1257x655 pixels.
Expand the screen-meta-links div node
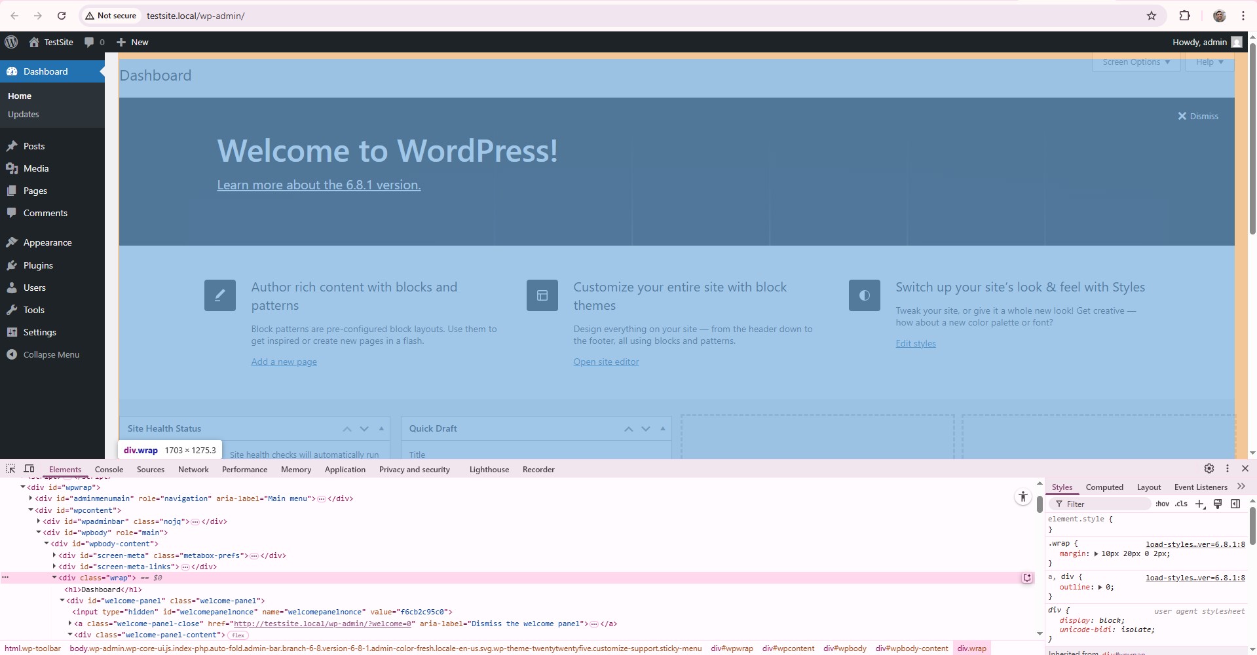tap(54, 567)
